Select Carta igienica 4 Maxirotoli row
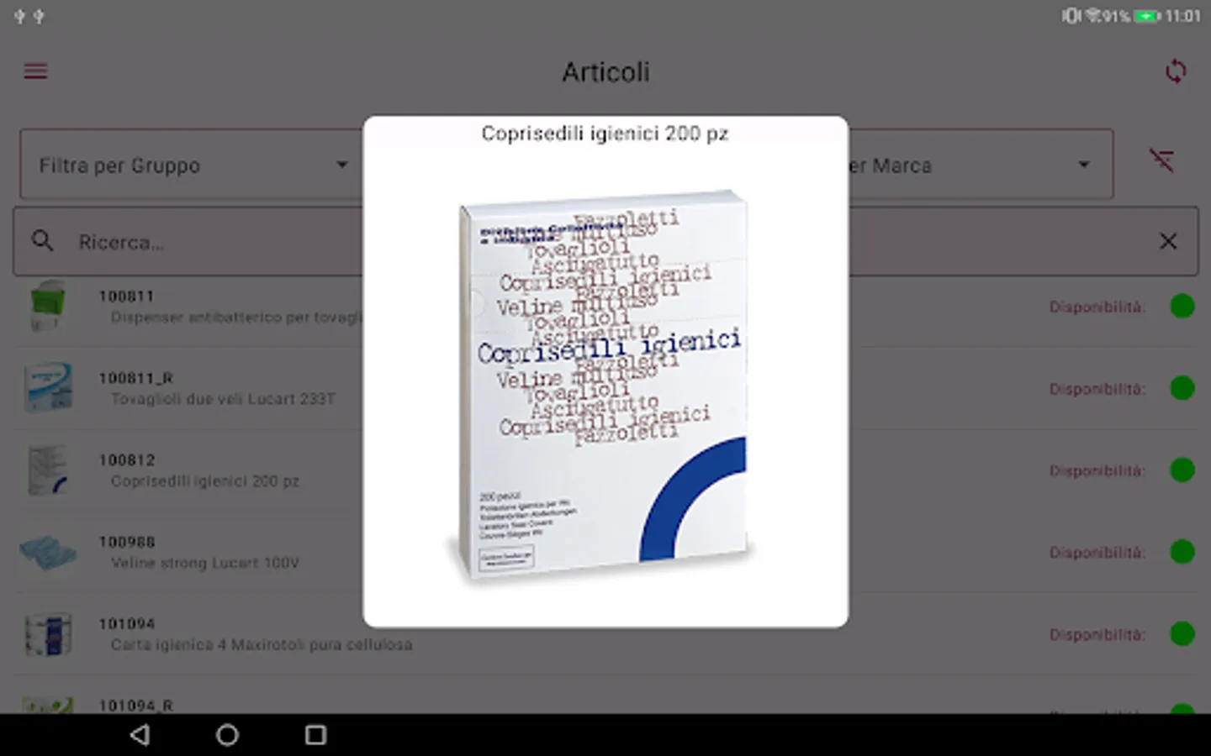 [605, 634]
